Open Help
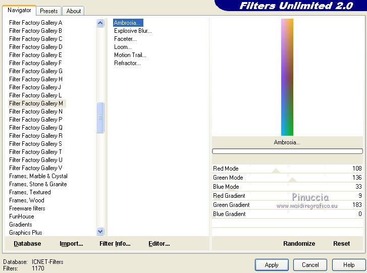The width and height of the screenshot is (367, 273). pyautogui.click(x=349, y=265)
